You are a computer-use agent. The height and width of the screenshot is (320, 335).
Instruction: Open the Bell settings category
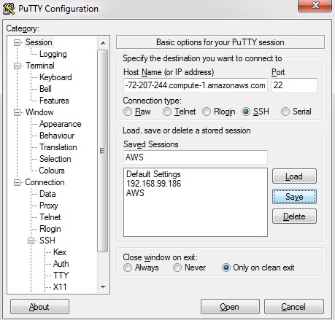45,89
